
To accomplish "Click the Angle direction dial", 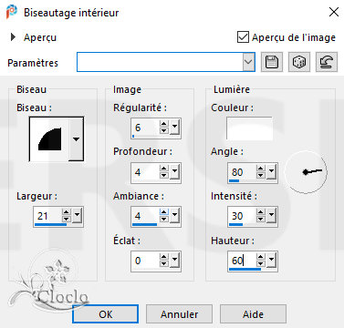I will (x=306, y=172).
